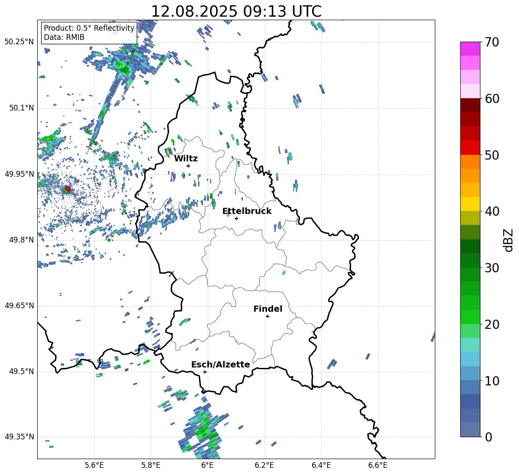
Task: Click the Esch/Alzette station cross marker
Action: pos(205,372)
